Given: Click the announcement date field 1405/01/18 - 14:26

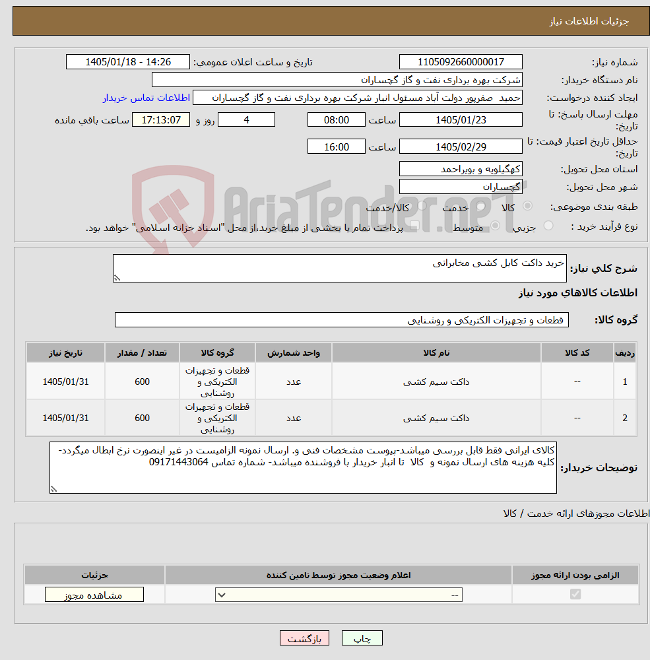Looking at the screenshot, I should 128,62.
